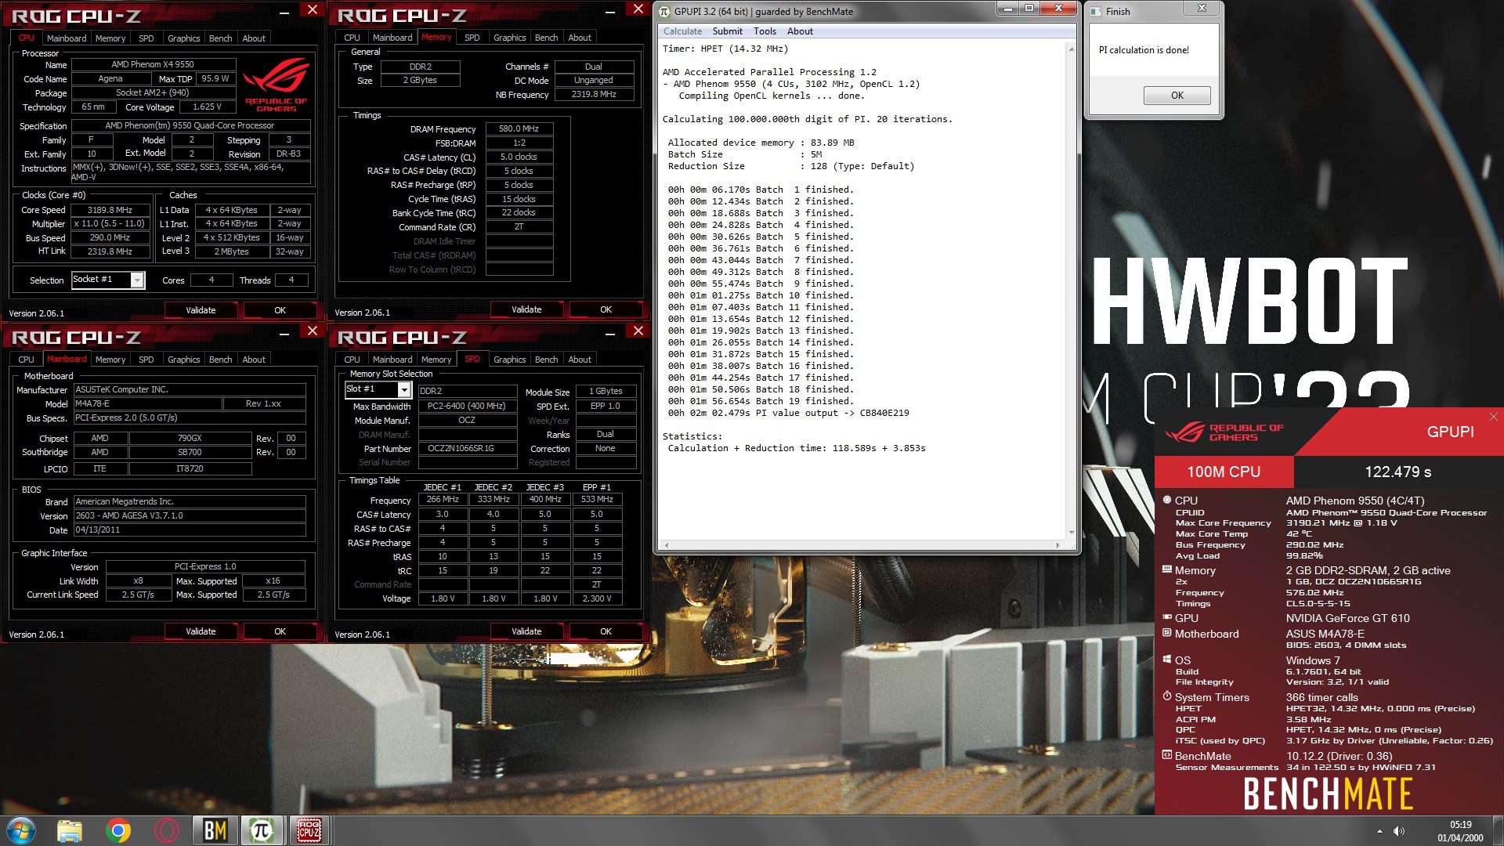Click GPUPI horizontal scrollbar right arrow
This screenshot has width=1504, height=846.
tap(1057, 544)
